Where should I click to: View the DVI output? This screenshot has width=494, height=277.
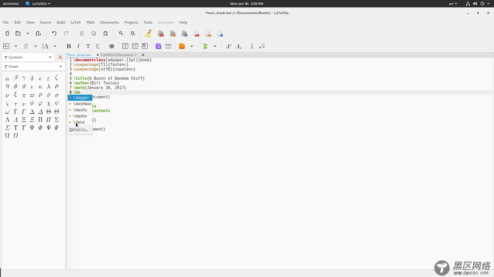208,33
